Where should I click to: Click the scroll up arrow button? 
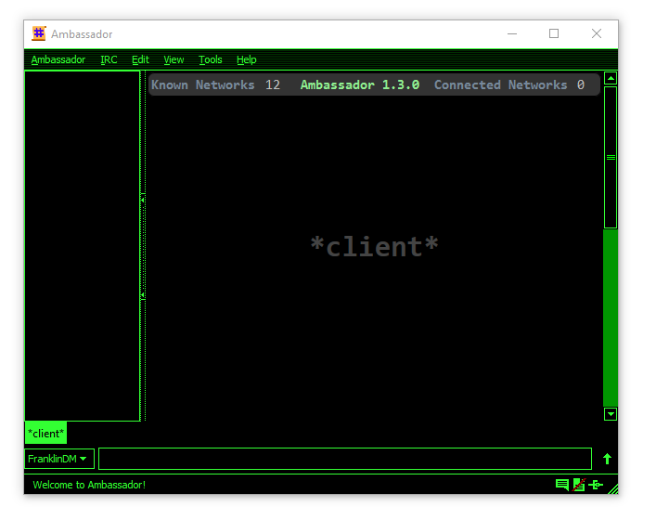[611, 78]
